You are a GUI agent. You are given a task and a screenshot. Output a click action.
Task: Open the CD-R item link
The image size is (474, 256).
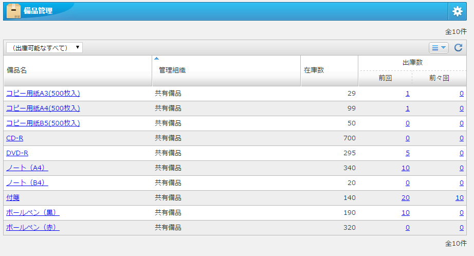pos(14,138)
